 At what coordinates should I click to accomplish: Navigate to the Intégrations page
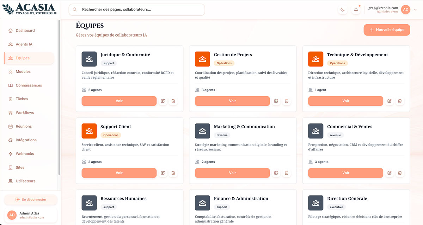point(26,140)
